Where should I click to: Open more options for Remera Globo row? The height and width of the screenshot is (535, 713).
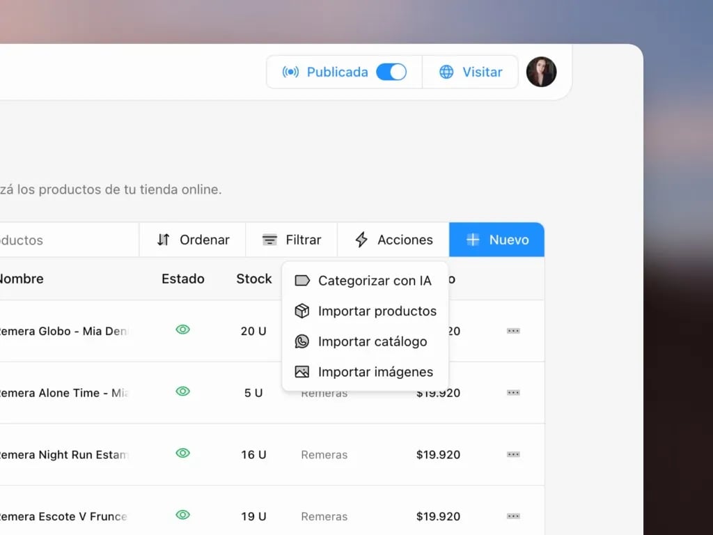click(513, 331)
